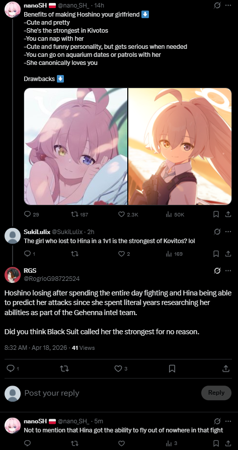Toggle bookmark on nanoSH's Hoshino tweet

[216, 214]
